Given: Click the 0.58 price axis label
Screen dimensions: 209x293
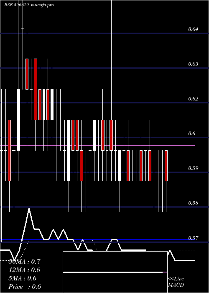Looking at the screenshot, I should tap(193, 203).
